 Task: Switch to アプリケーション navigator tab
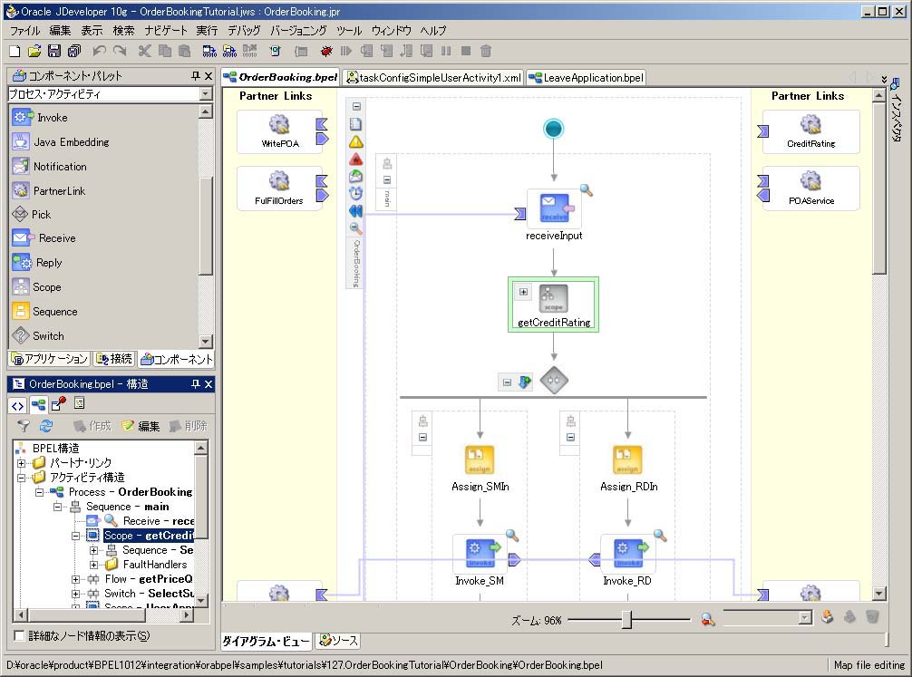[49, 359]
